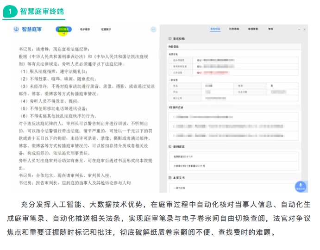This screenshot has height=250, width=320.
Task: Close the right information panel
Action: click(304, 29)
